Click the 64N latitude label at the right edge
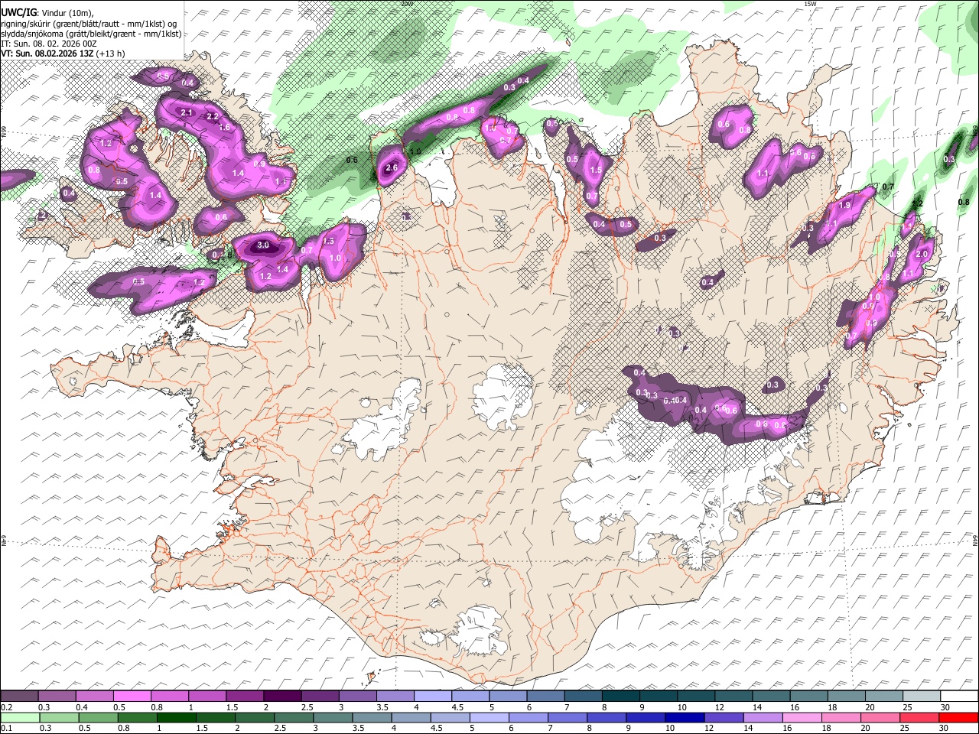 975,540
